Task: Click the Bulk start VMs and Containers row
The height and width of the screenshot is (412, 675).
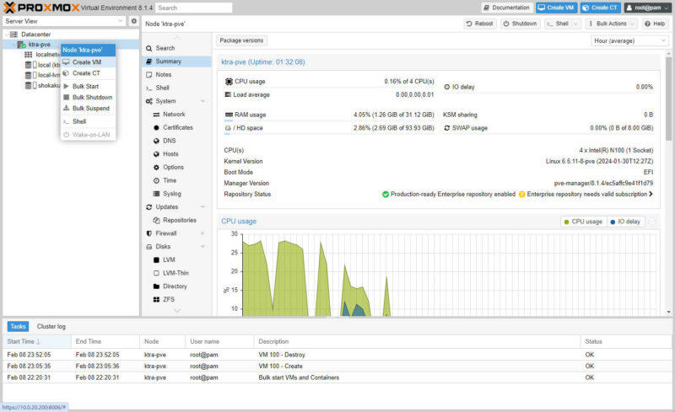Action: pyautogui.click(x=337, y=377)
